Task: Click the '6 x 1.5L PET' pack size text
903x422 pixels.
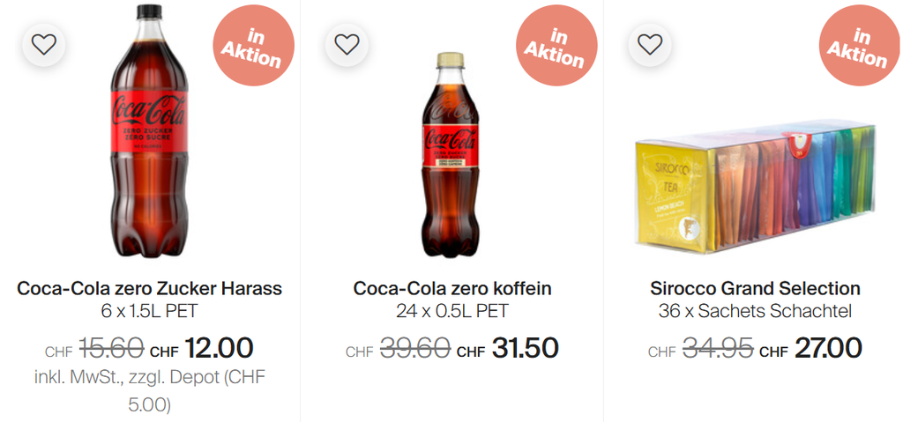Action: point(149,311)
